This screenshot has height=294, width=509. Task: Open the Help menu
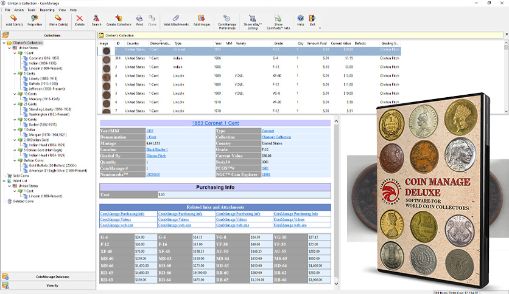pyautogui.click(x=73, y=10)
